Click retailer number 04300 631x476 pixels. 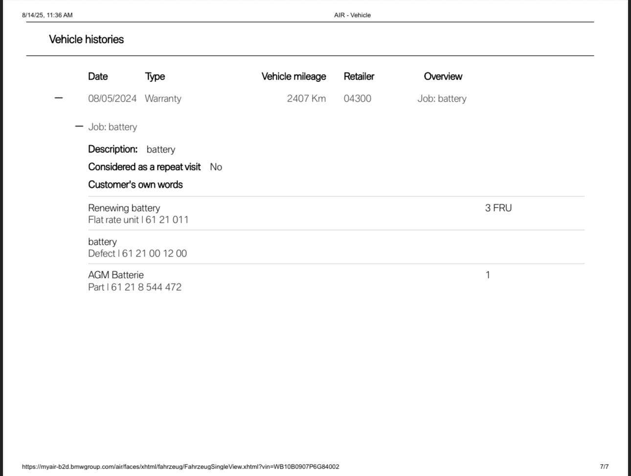coord(357,98)
